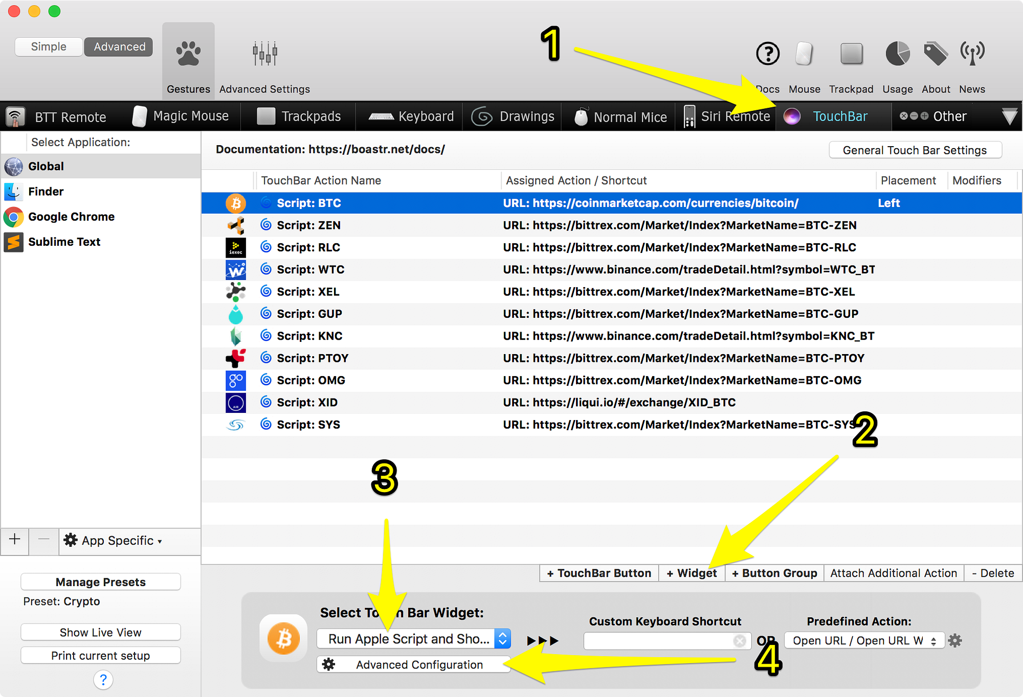
Task: Open General Touch Bar Settings
Action: pos(915,150)
